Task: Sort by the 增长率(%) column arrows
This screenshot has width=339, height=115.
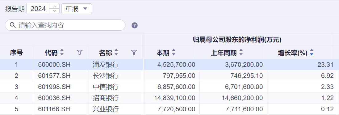Action: click(x=312, y=52)
